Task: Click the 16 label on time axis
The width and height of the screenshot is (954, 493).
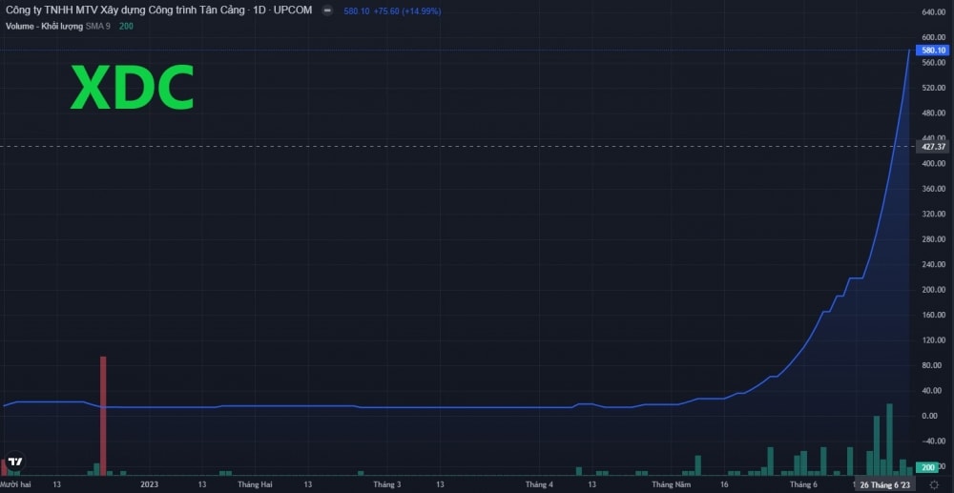Action: (724, 484)
